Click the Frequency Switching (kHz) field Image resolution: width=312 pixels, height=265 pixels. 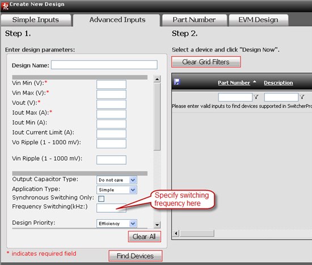point(111,208)
